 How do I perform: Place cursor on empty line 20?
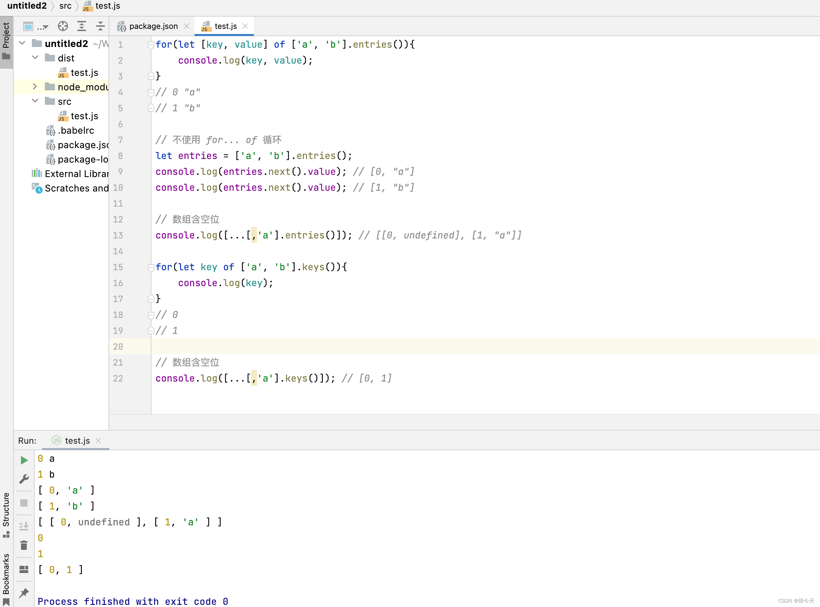[485, 346]
